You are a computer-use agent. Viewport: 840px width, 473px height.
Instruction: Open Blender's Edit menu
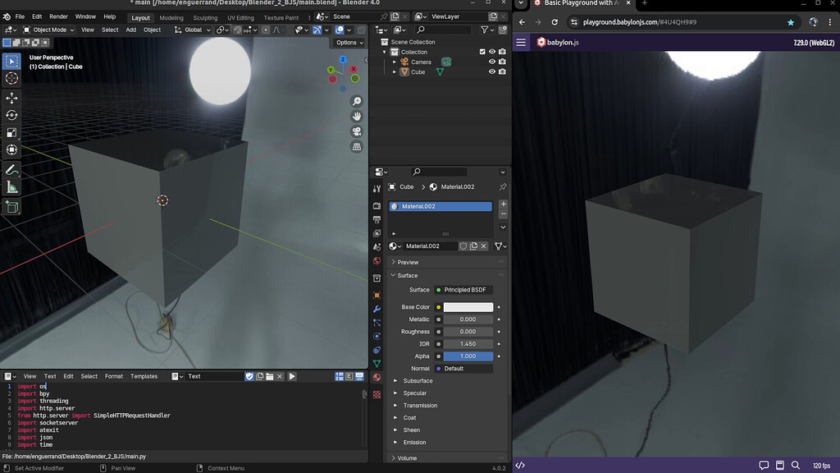[x=35, y=16]
